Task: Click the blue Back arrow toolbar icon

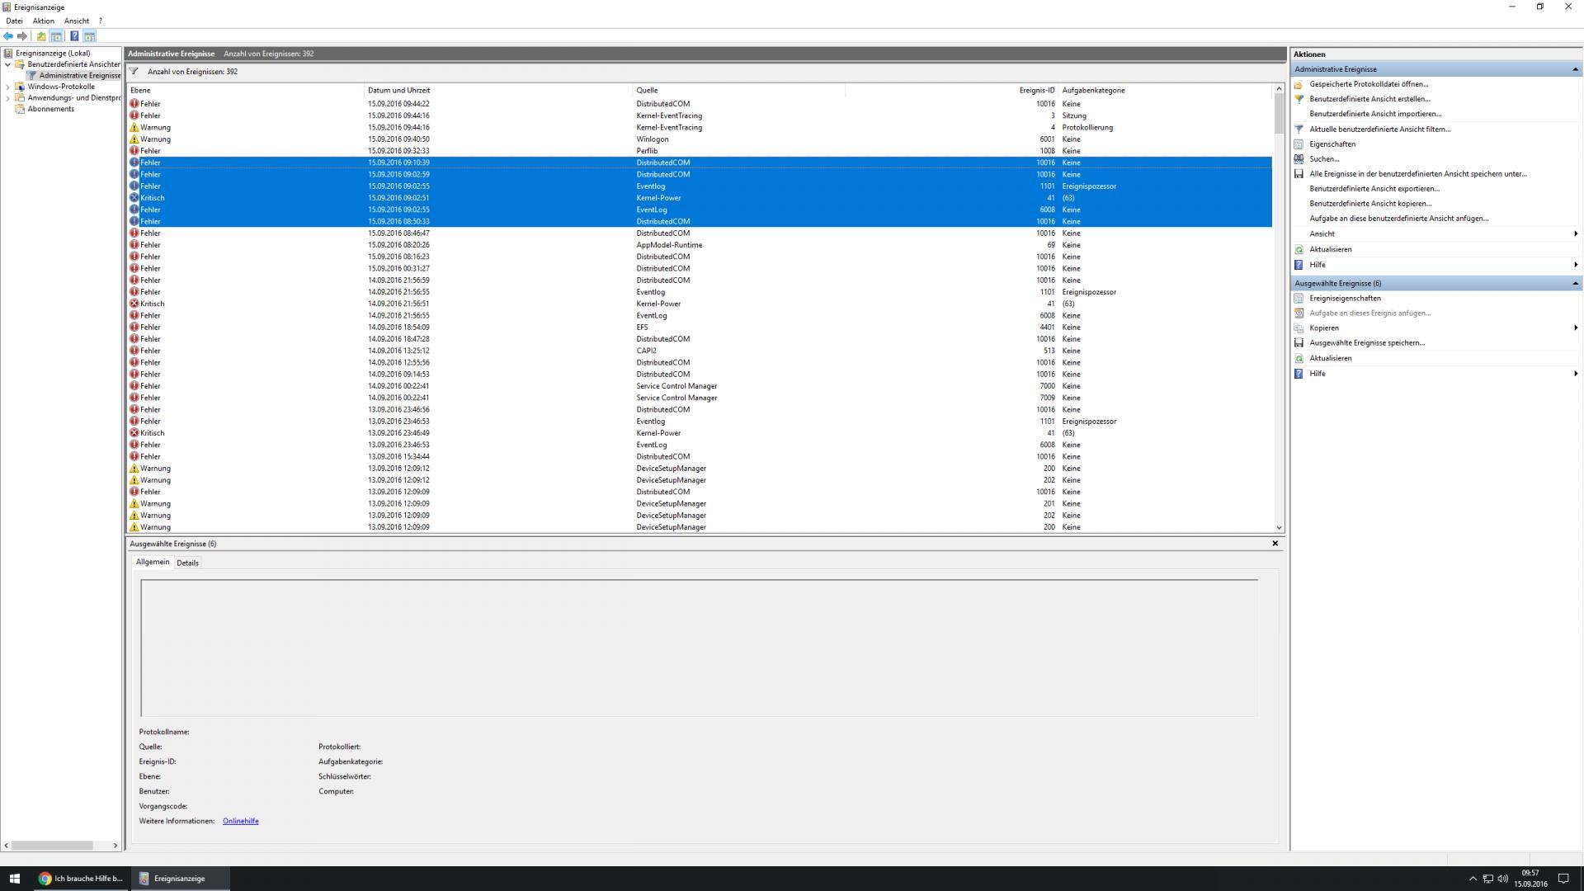Action: 8,36
